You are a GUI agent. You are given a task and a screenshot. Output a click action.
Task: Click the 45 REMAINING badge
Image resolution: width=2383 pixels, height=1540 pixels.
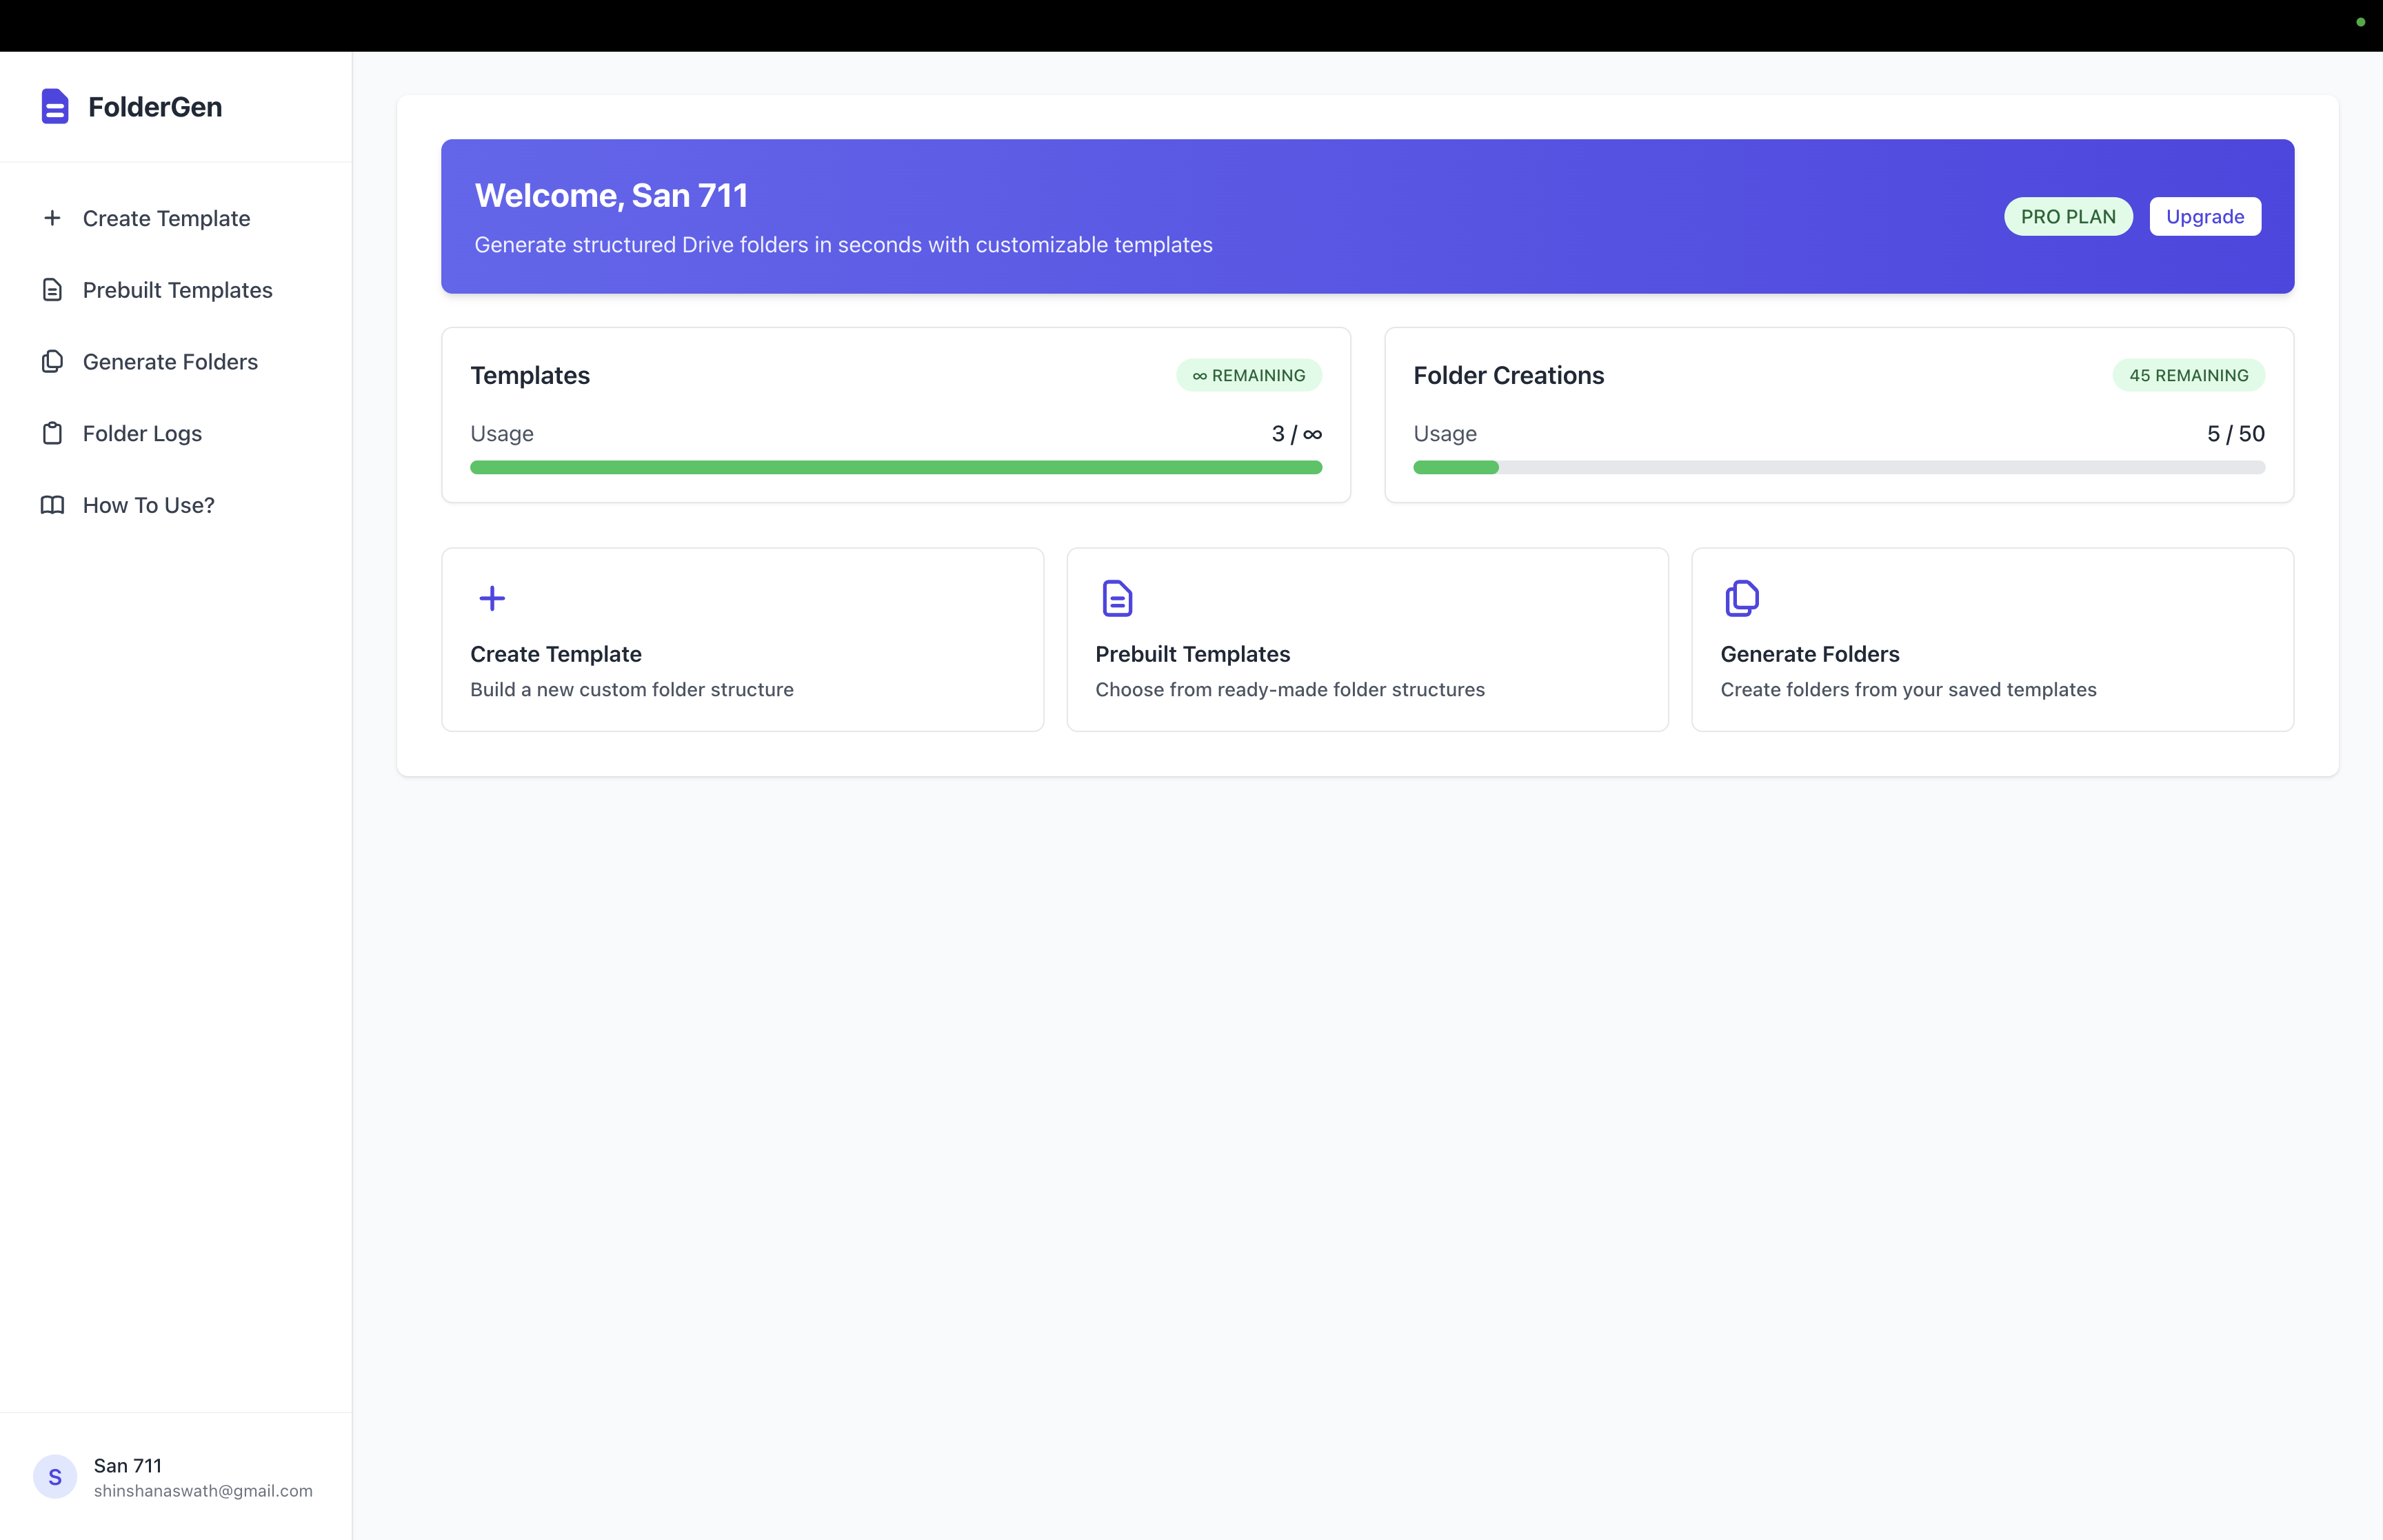coord(2187,375)
